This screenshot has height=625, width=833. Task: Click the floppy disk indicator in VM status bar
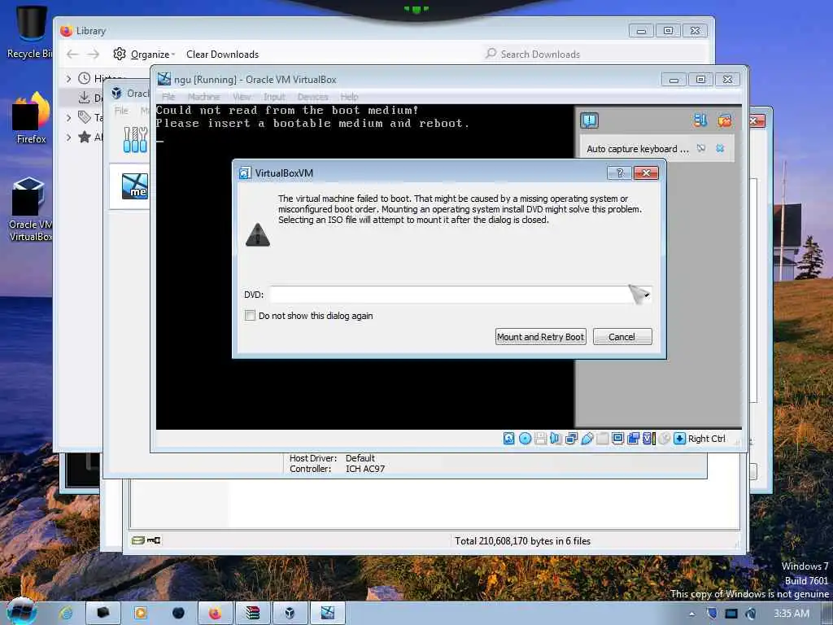point(541,439)
